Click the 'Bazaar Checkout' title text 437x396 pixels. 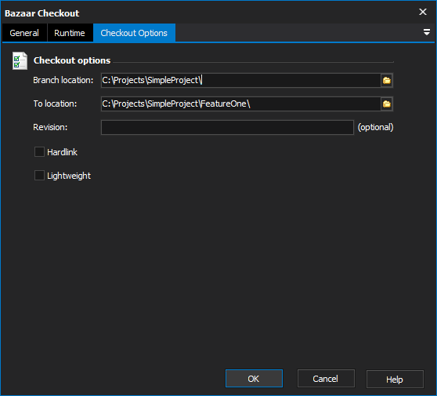(x=42, y=13)
